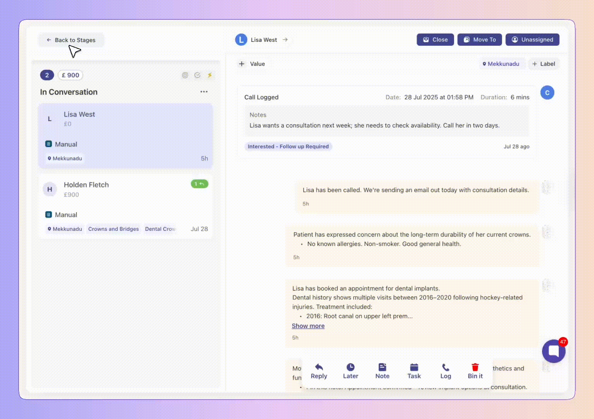Click Holden Fletch's £900 value
This screenshot has width=594, height=419.
pyautogui.click(x=71, y=195)
